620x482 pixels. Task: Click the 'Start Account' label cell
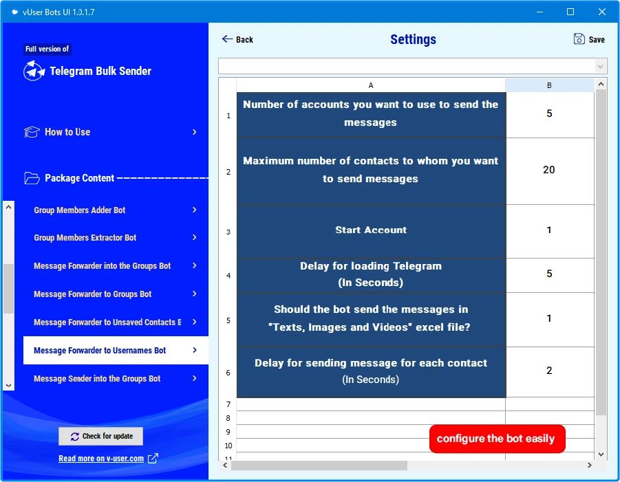(x=371, y=232)
